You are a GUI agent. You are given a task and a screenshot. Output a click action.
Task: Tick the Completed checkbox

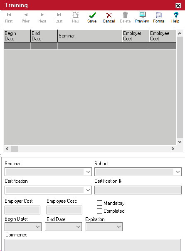click(x=99, y=211)
